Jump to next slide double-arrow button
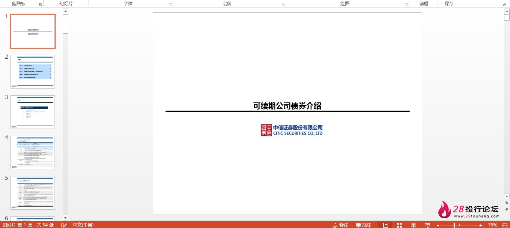Image resolution: width=510 pixels, height=228 pixels. click(507, 209)
